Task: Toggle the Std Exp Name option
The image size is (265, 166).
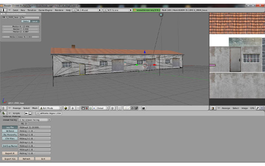Action: [10, 146]
